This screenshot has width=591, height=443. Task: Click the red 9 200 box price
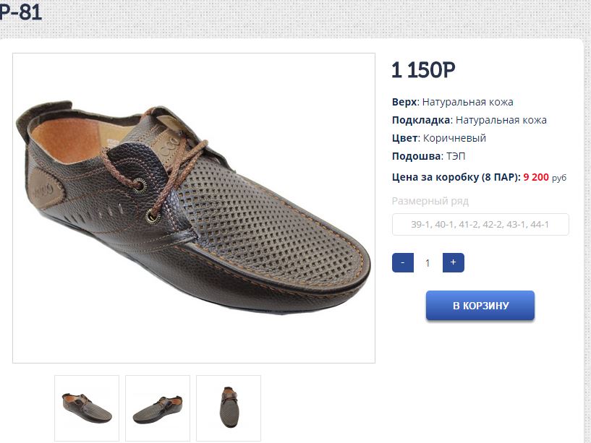536,176
